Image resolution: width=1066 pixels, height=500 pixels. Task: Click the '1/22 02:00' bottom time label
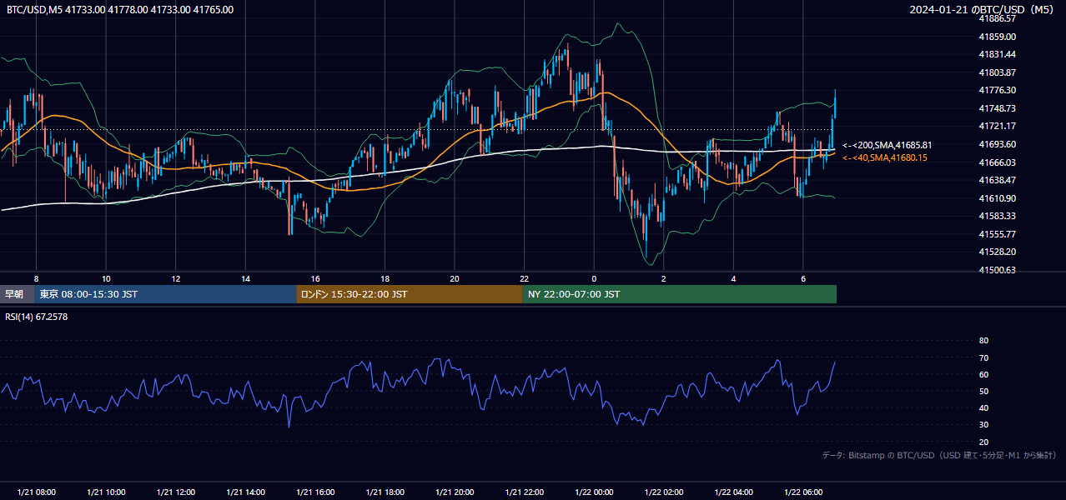pos(664,492)
